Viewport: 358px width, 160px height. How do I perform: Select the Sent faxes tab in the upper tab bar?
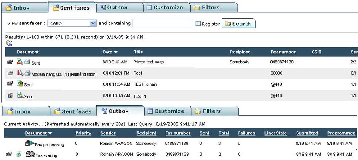[72, 7]
